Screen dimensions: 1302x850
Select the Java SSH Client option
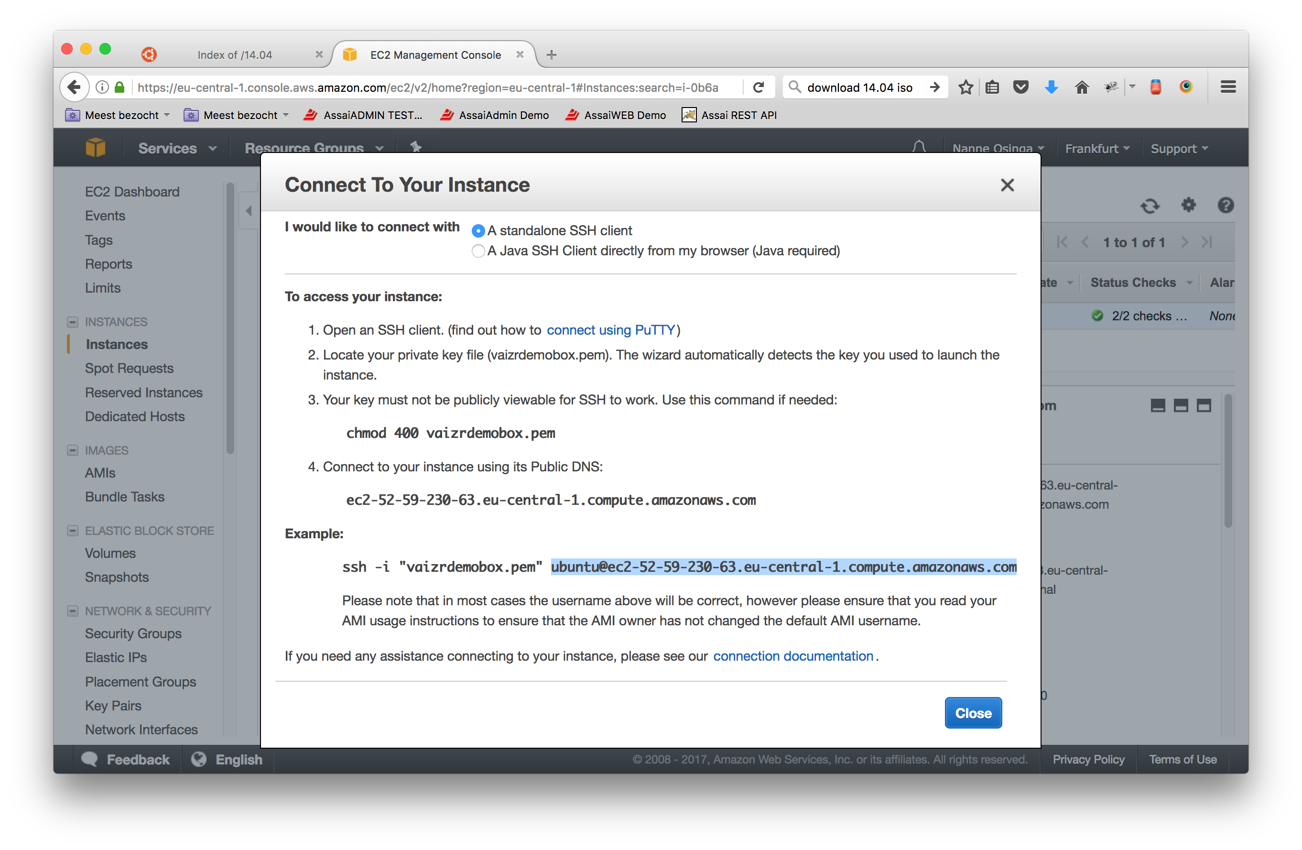coord(478,251)
